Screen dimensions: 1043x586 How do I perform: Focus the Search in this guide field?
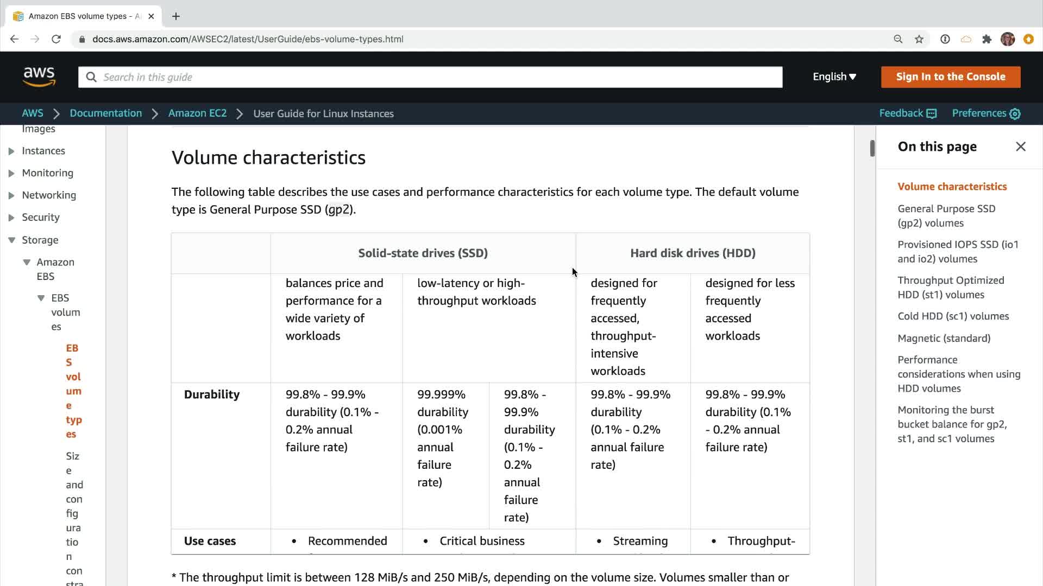click(x=430, y=77)
